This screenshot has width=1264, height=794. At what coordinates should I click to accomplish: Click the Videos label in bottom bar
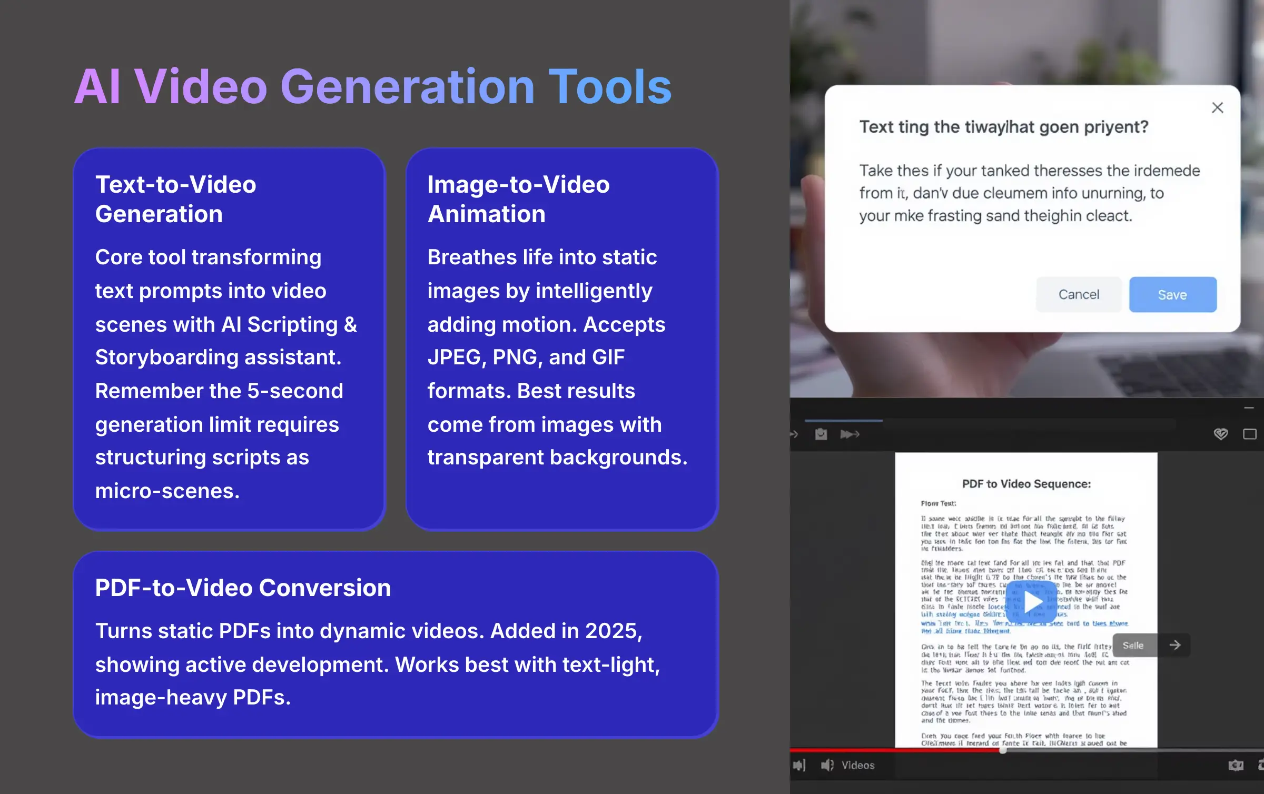coord(858,765)
